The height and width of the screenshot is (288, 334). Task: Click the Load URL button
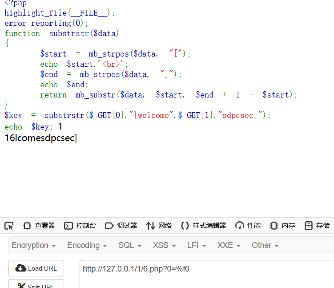(x=36, y=268)
